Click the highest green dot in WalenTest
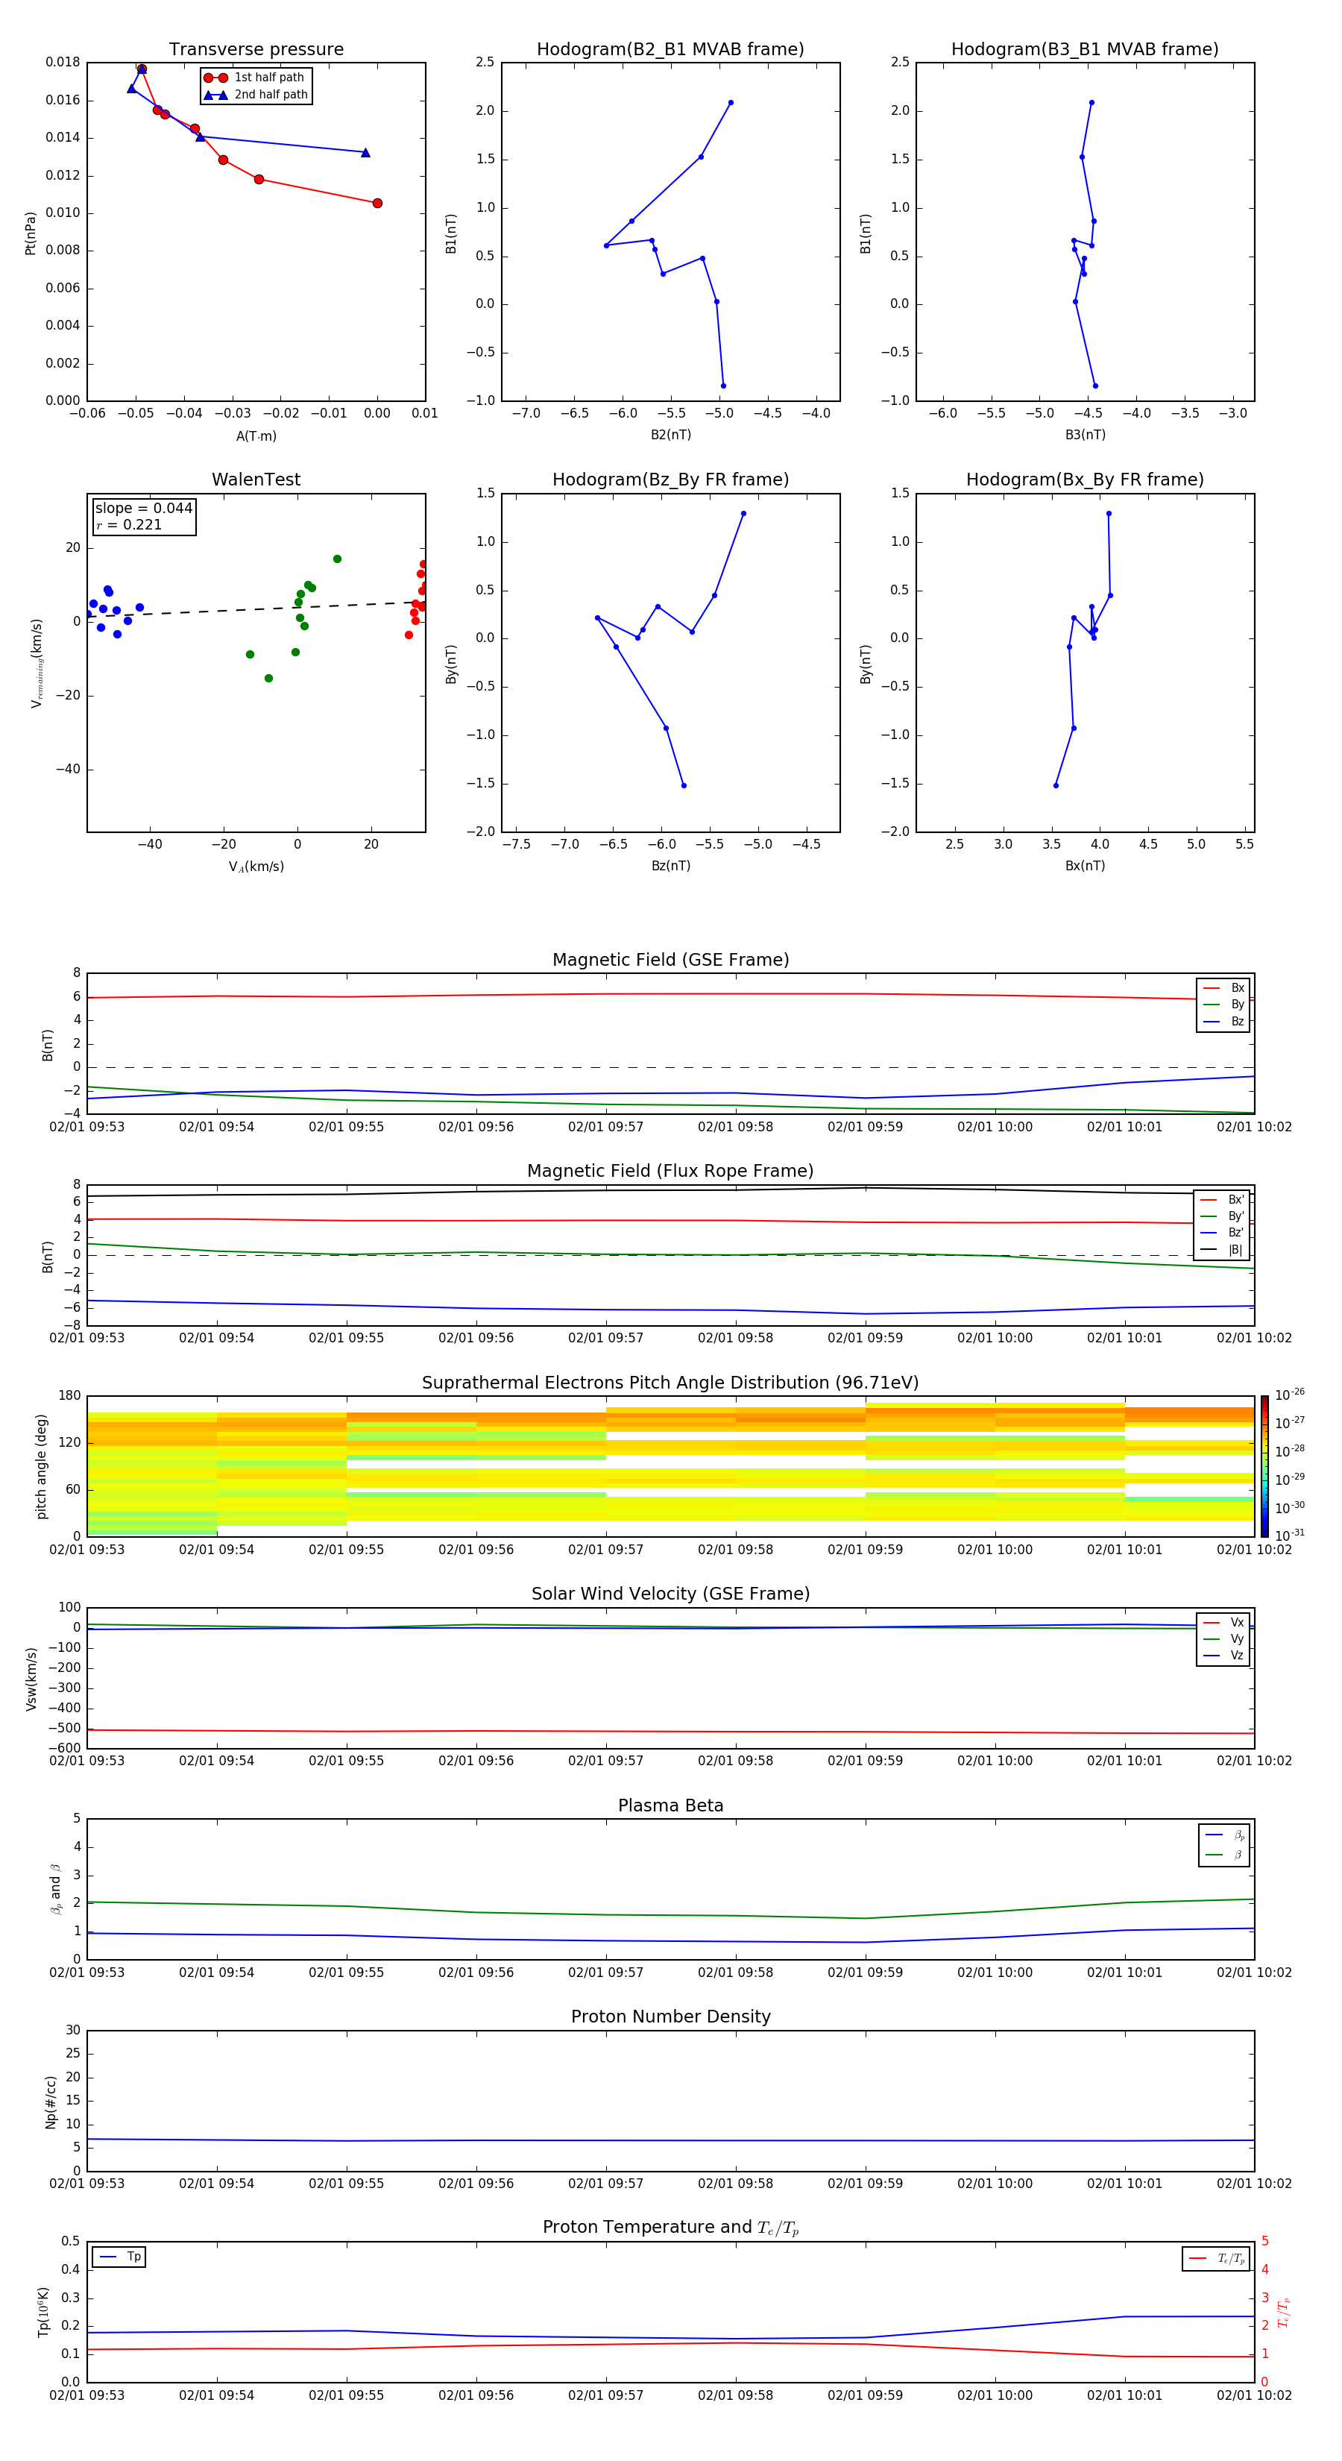The width and height of the screenshot is (1342, 2461). (337, 559)
